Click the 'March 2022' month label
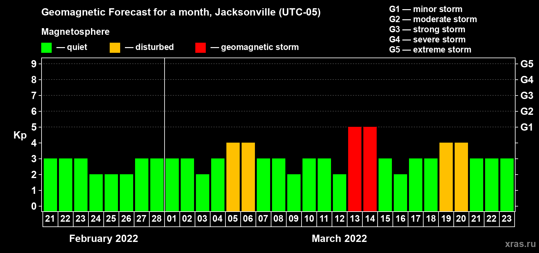The image size is (539, 253). point(339,238)
